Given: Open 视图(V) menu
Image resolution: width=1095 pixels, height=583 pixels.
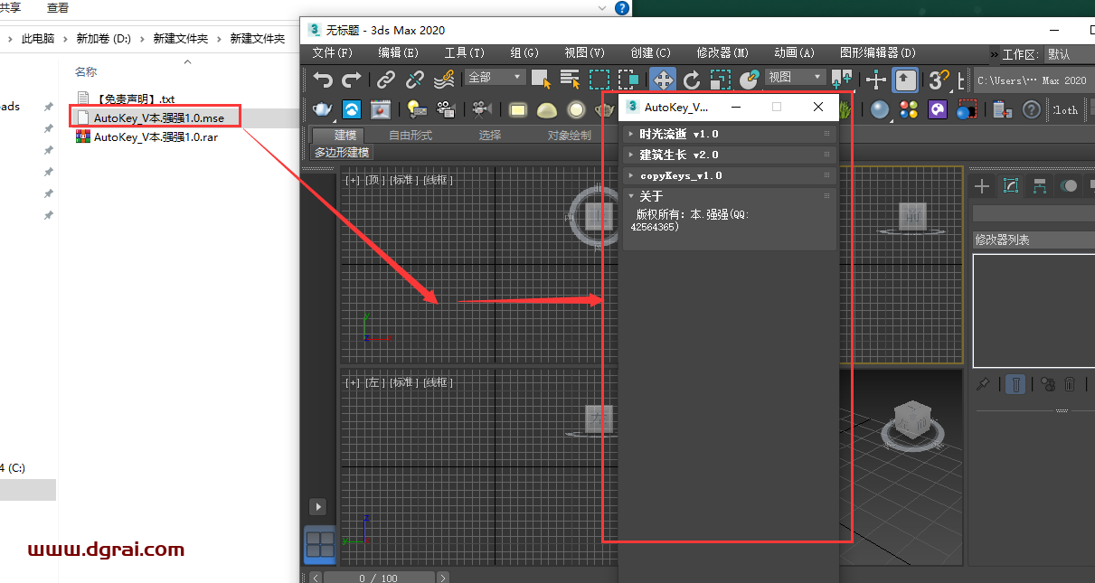Looking at the screenshot, I should (584, 53).
